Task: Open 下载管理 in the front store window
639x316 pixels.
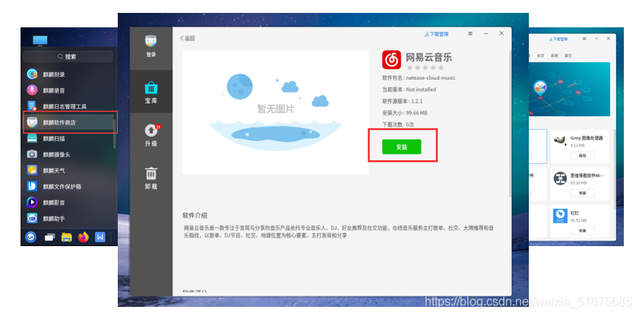Action: point(436,34)
